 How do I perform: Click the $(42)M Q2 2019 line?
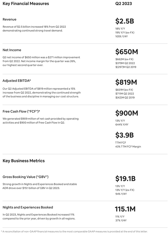[x=125, y=98]
